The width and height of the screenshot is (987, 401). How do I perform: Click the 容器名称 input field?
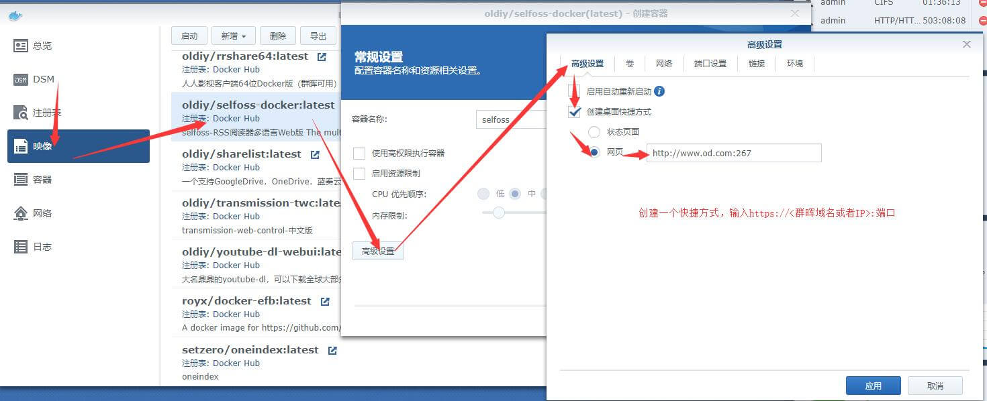pos(511,119)
